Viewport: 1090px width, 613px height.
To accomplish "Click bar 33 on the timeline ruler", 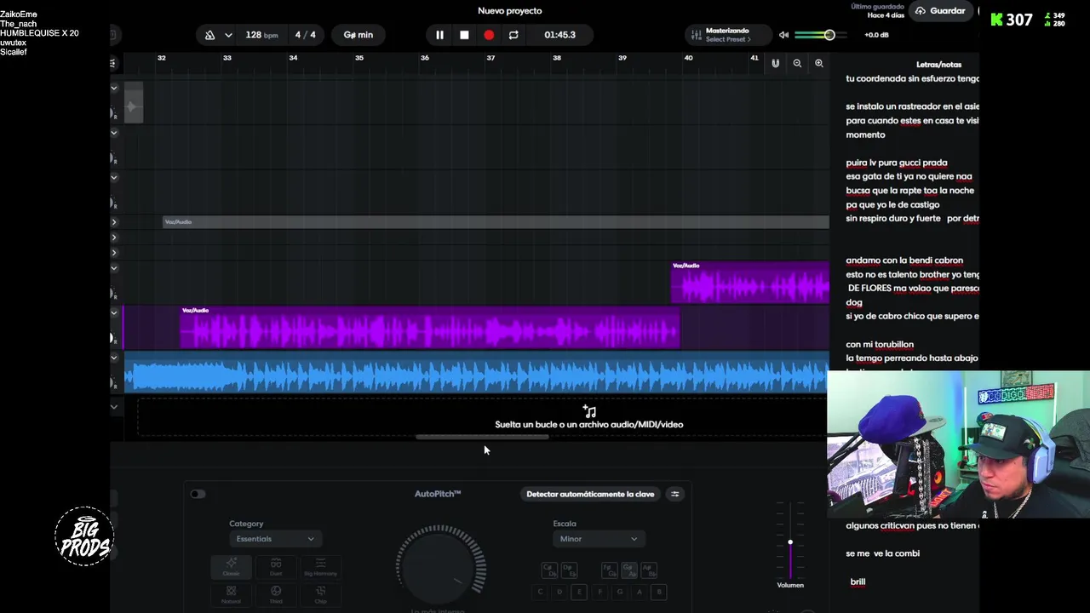I will 227,58.
